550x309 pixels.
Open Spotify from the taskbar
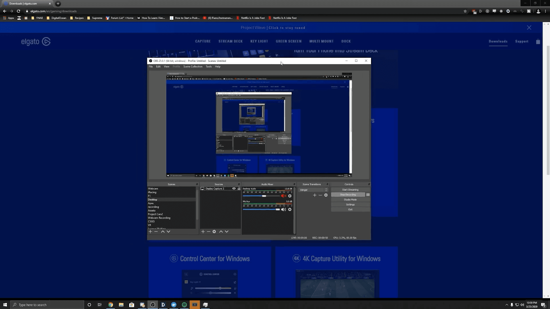[184, 305]
